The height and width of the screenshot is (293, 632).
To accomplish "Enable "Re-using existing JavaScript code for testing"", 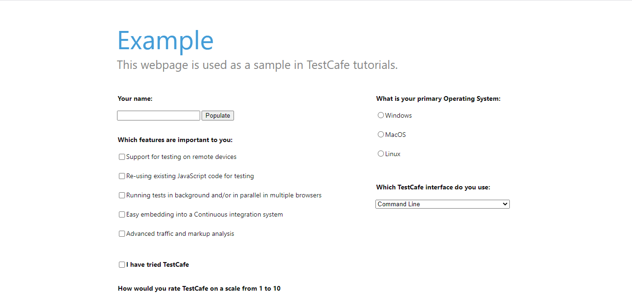I will click(122, 176).
